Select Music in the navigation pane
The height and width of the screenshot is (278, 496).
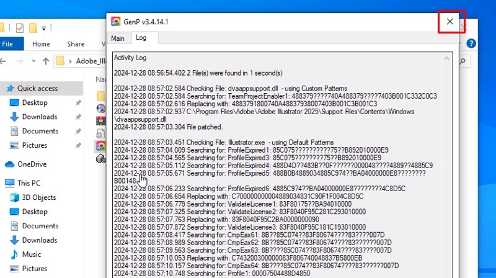[x=31, y=254]
